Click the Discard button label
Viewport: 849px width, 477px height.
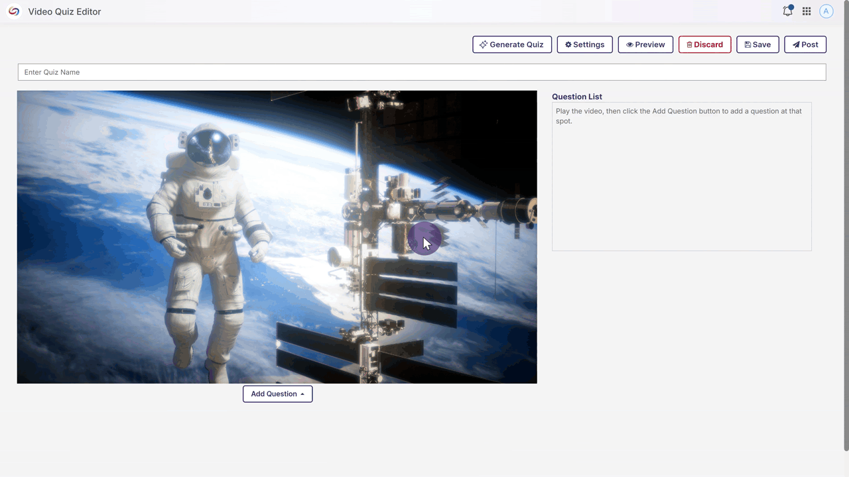click(x=708, y=44)
